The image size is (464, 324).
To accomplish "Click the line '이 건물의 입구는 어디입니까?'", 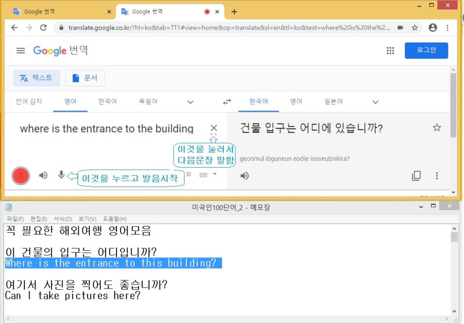I will pos(81,252).
